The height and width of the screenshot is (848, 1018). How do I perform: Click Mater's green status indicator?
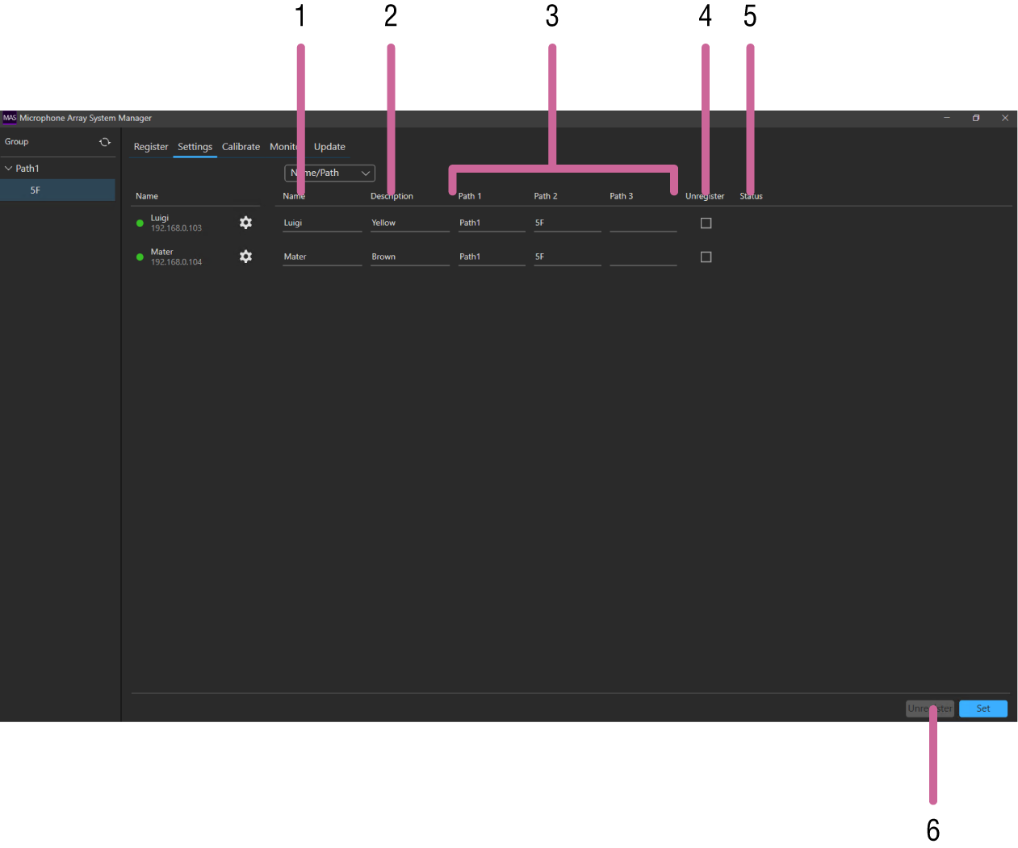140,257
